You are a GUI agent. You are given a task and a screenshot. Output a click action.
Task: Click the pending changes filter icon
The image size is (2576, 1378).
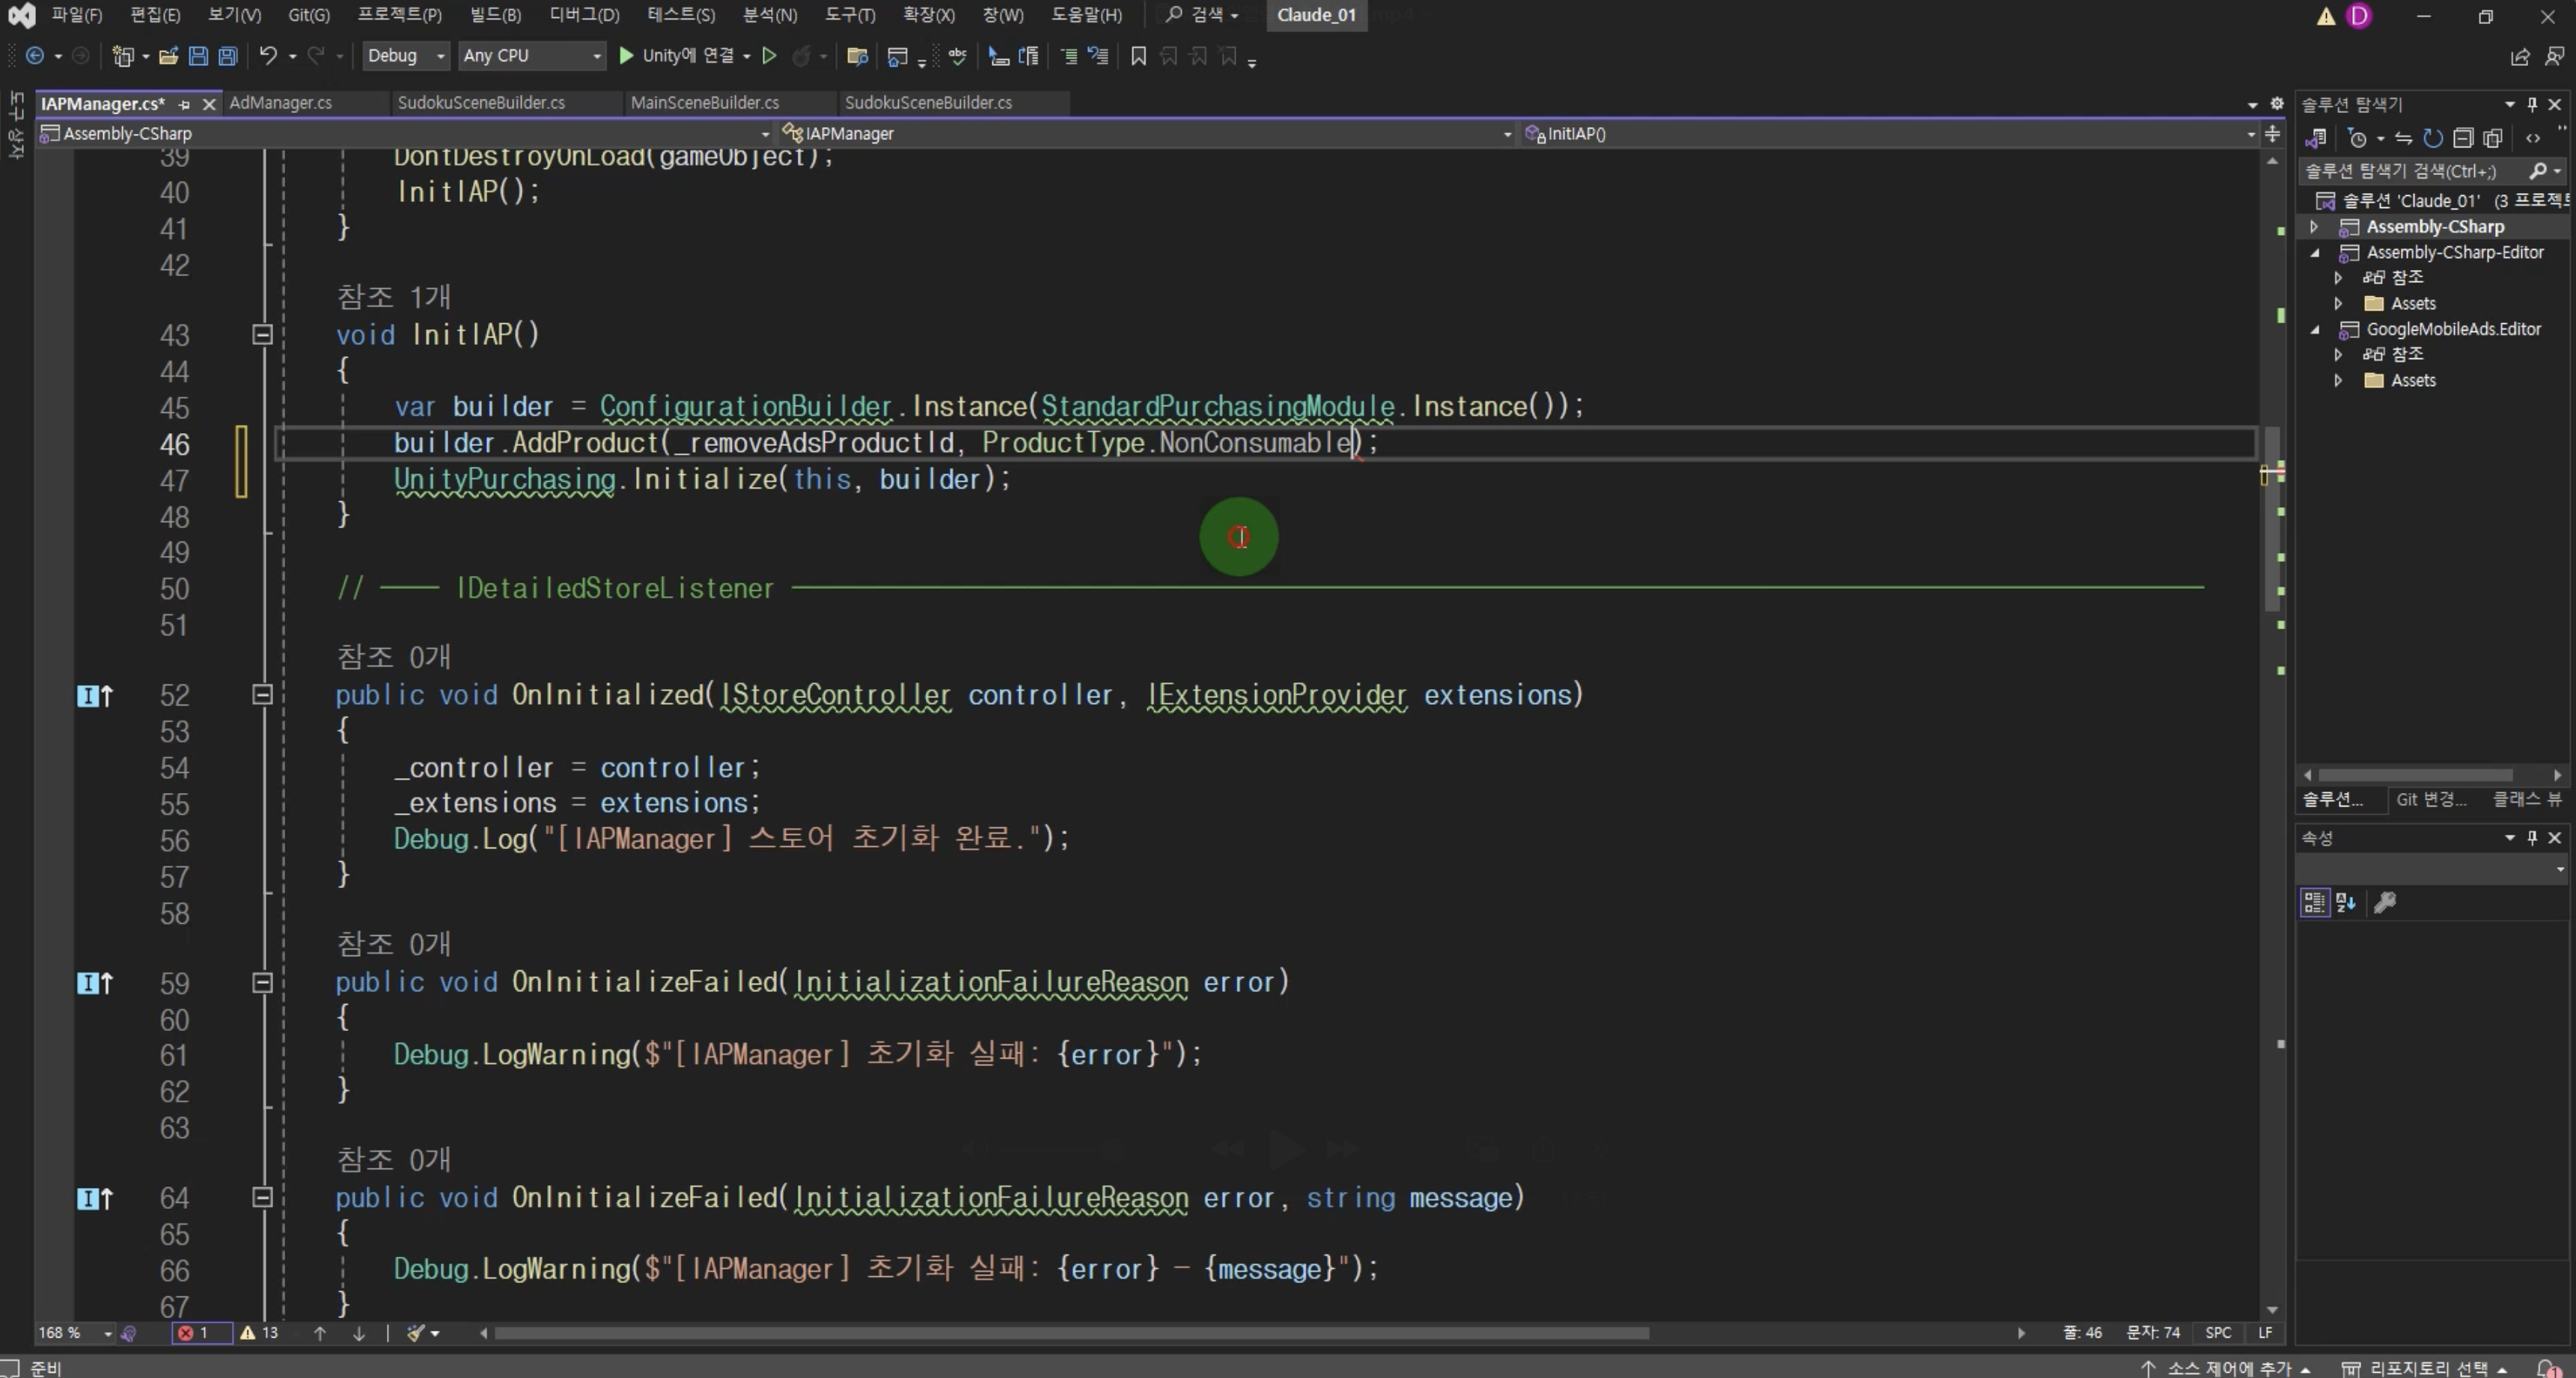(x=2357, y=138)
